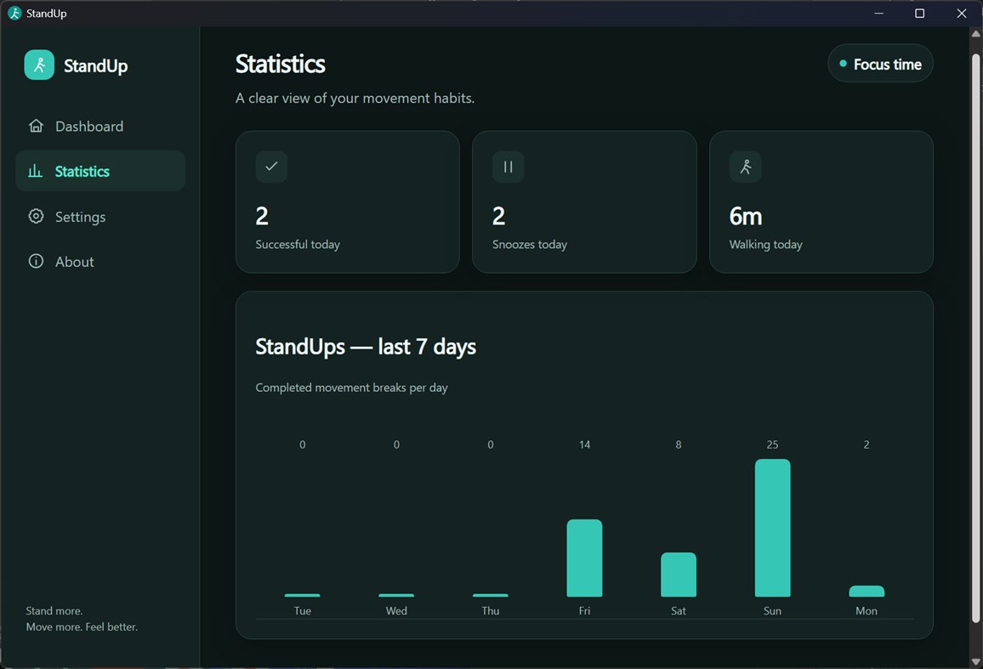Click the scrollbar down arrow
Viewport: 983px width, 669px height.
click(975, 661)
